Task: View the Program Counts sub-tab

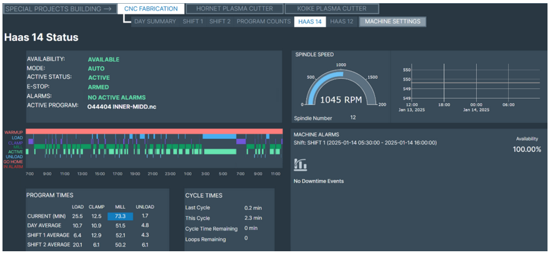Action: pos(264,21)
